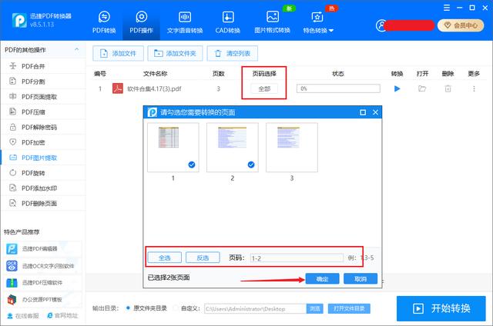Delete file with trash icon
This screenshot has height=326, width=493.
click(448, 88)
